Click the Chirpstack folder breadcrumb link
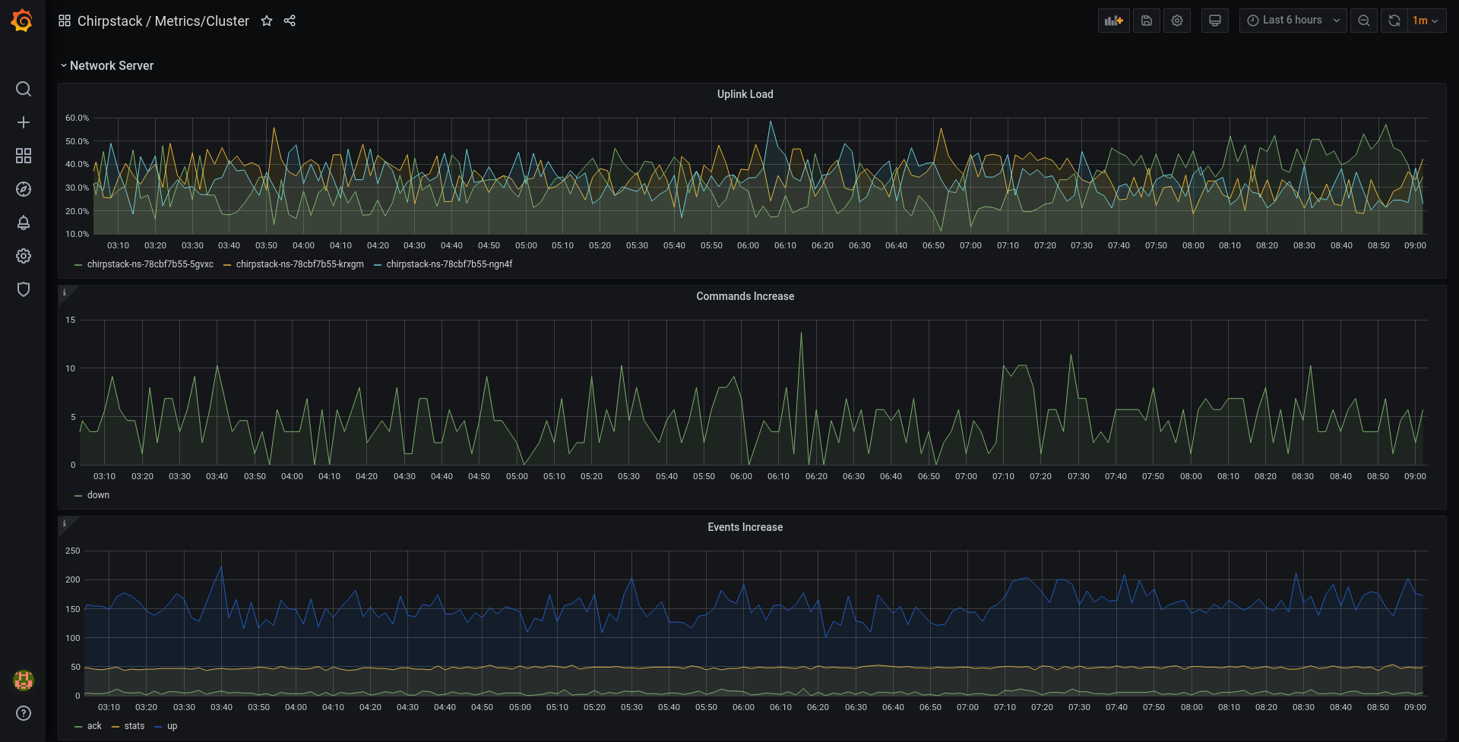 point(109,21)
